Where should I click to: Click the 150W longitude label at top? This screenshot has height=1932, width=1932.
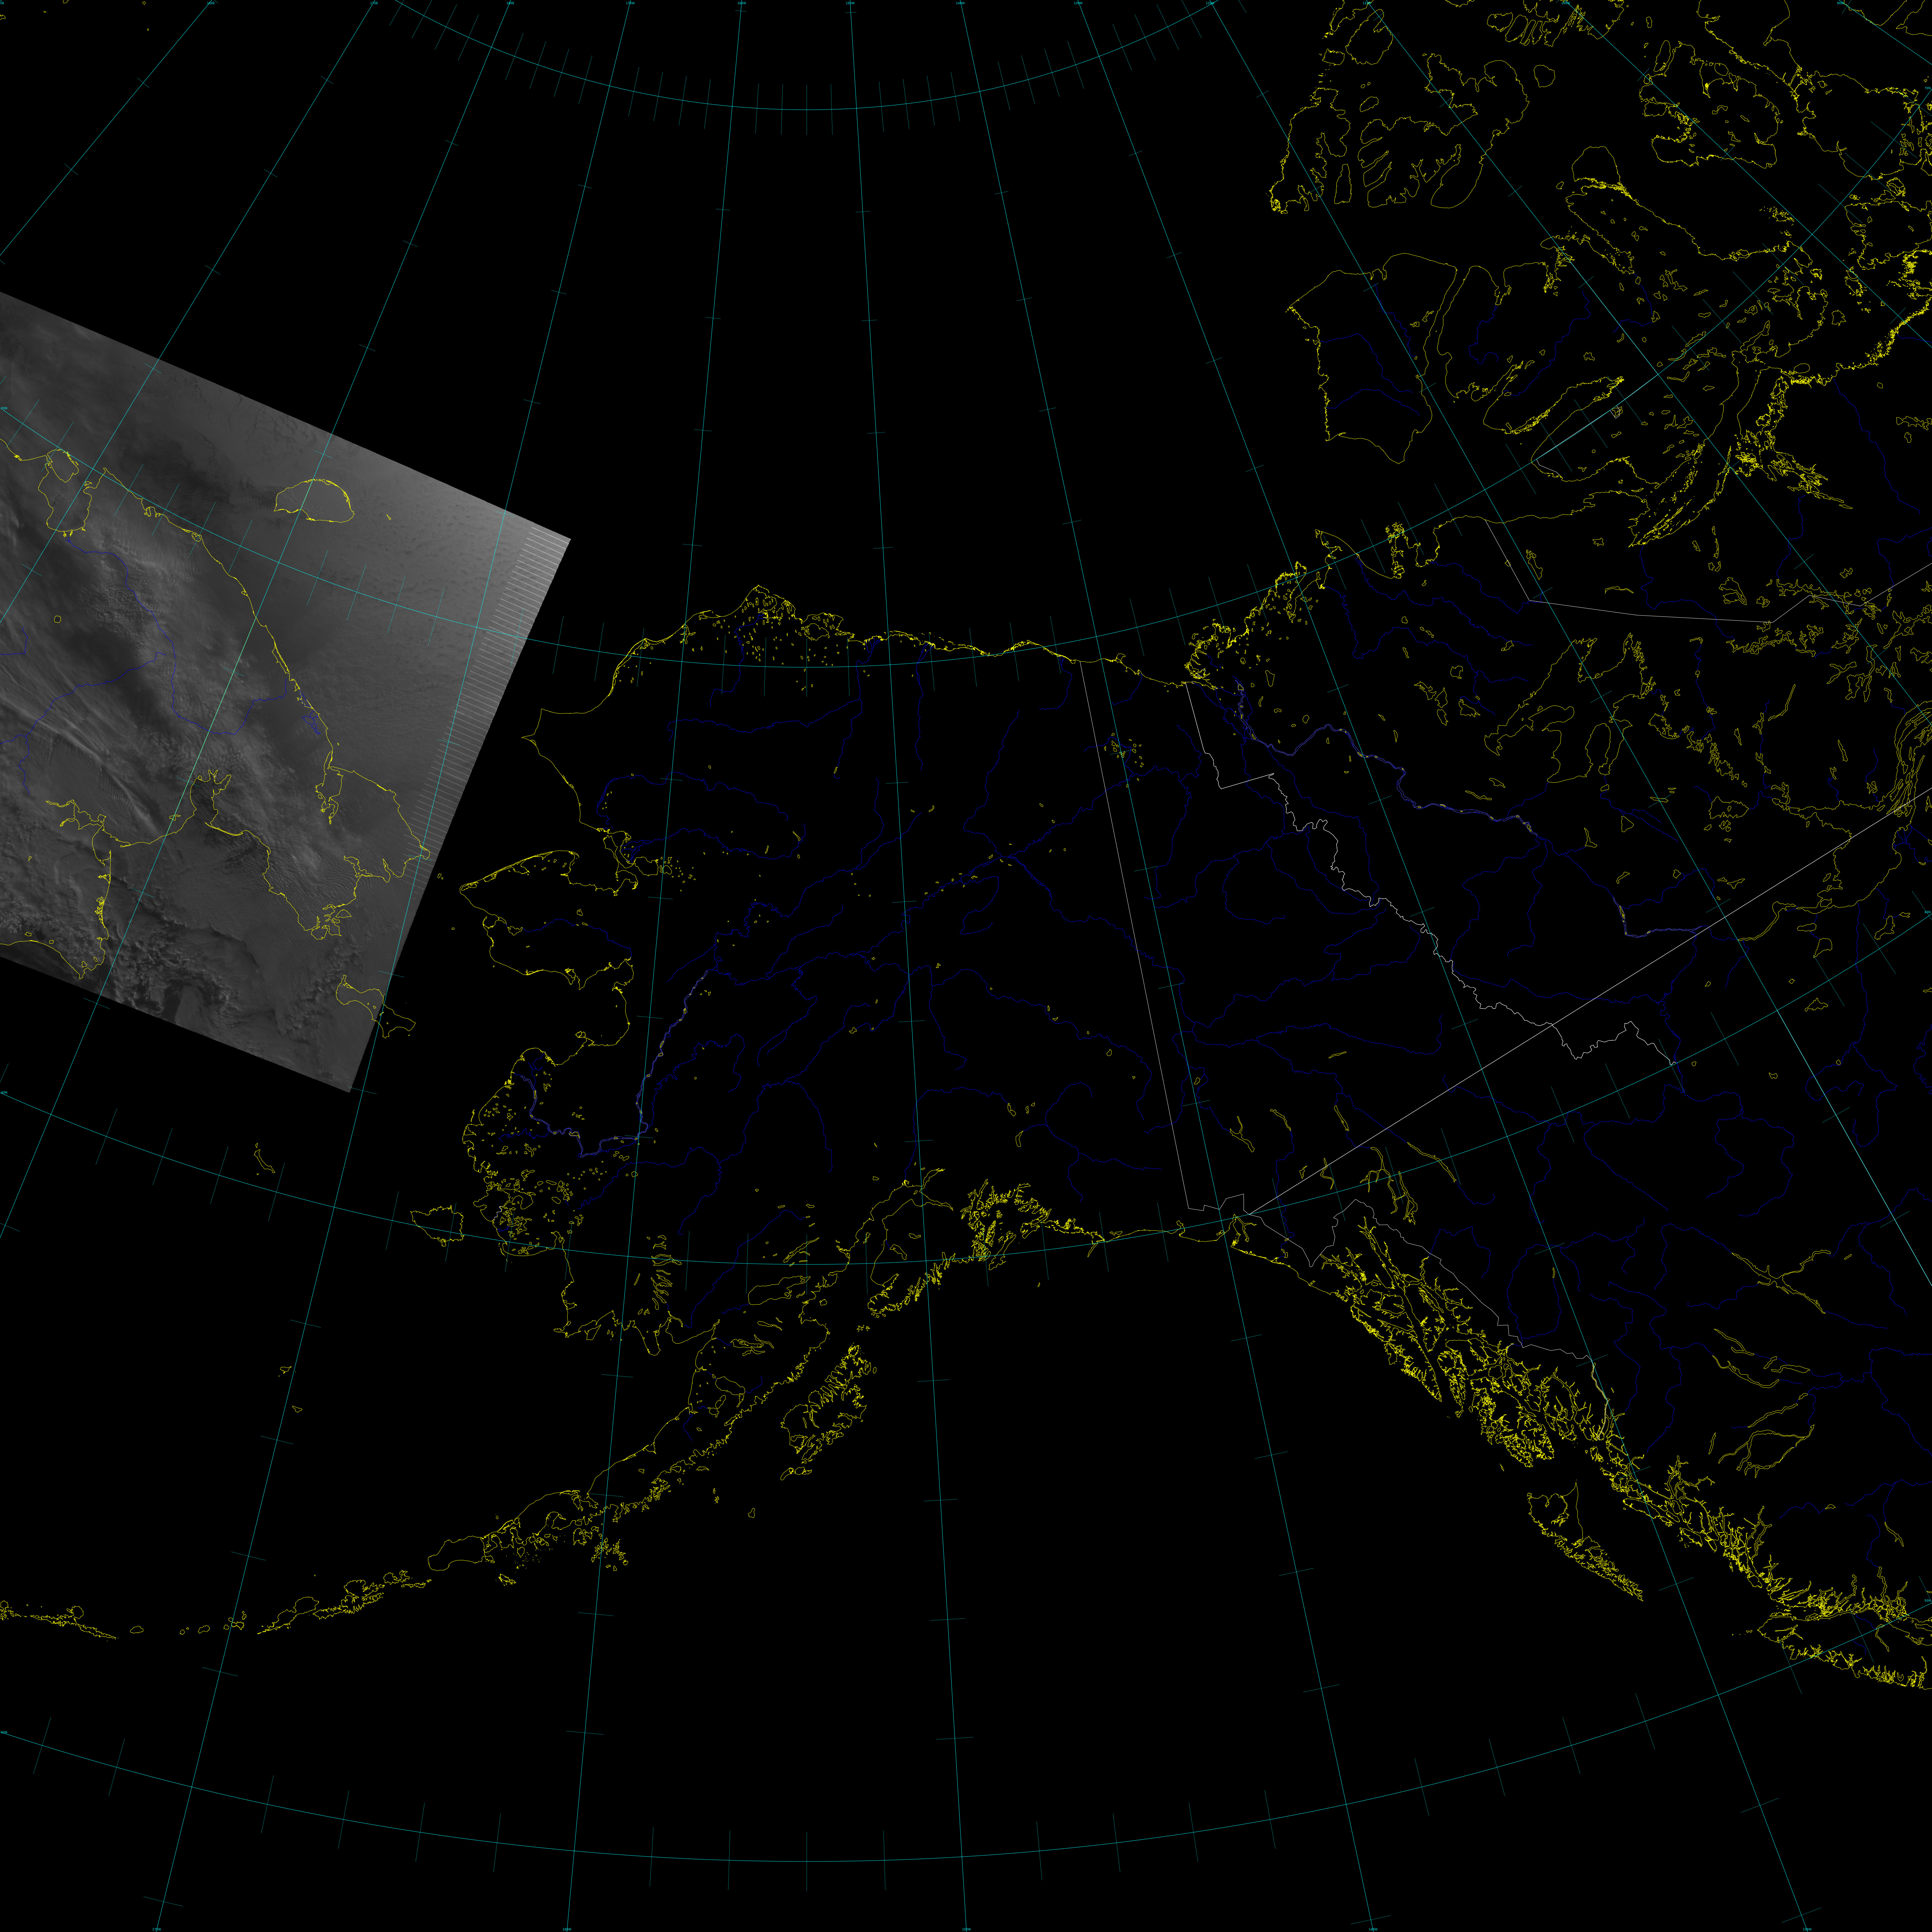(x=850, y=3)
